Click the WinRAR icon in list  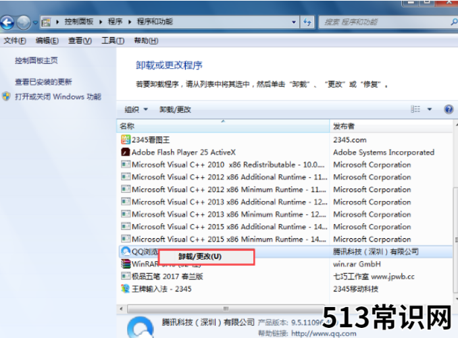tap(126, 264)
